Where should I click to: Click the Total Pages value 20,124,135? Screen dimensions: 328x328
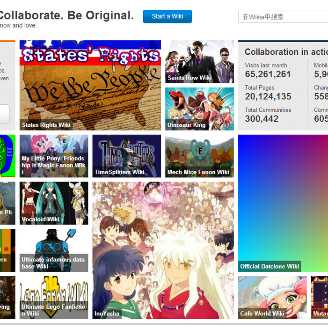point(268,96)
